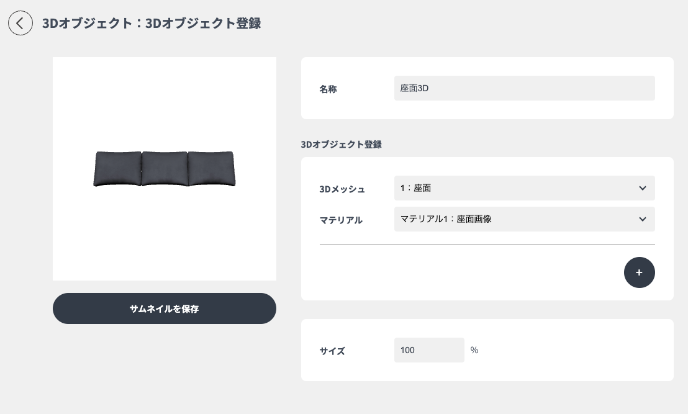Image resolution: width=688 pixels, height=414 pixels.
Task: Click the left cushion in 3D preview
Action: [x=117, y=169]
